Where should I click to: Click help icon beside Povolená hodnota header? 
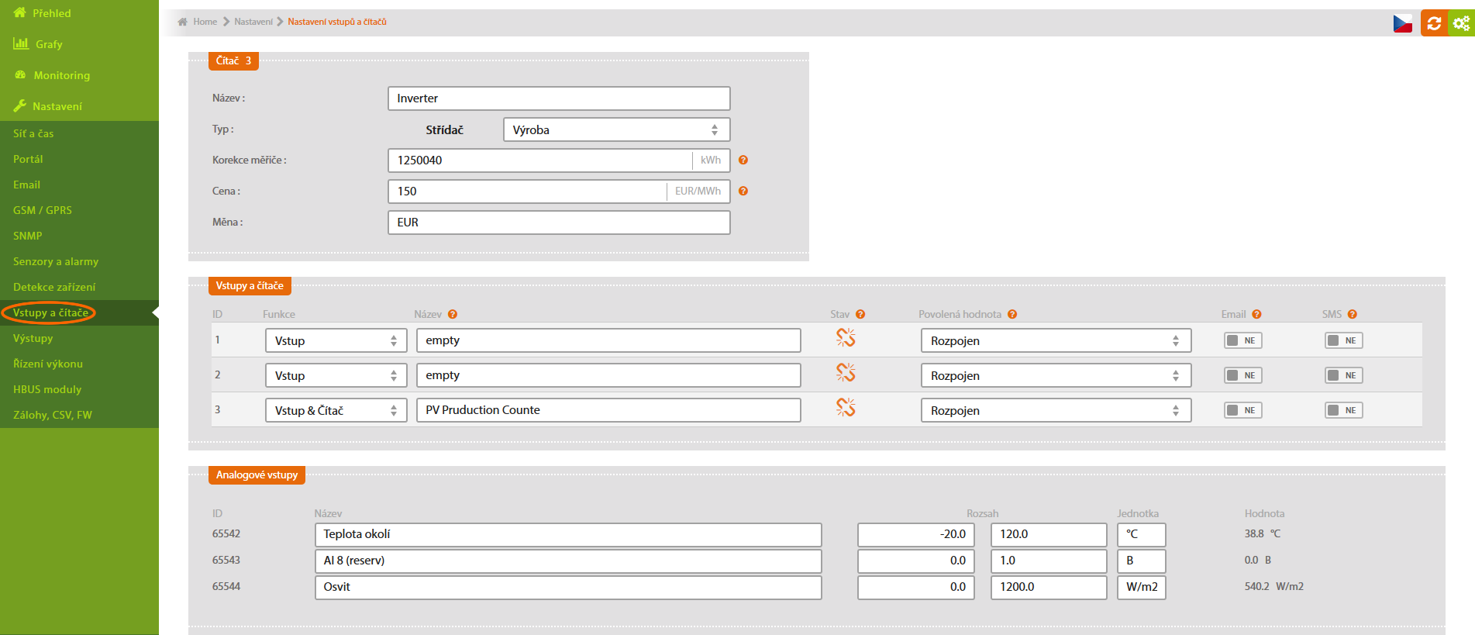(1012, 315)
